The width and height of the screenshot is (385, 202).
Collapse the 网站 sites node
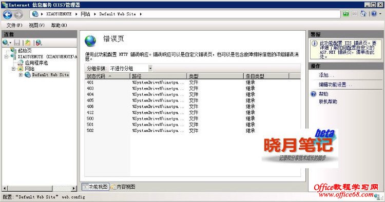pos(13,69)
